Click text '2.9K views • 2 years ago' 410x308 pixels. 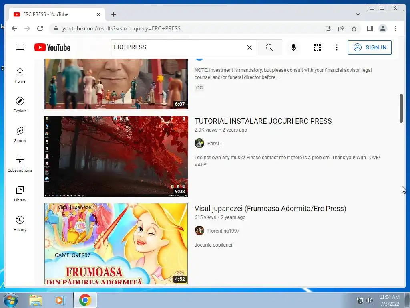pyautogui.click(x=221, y=130)
